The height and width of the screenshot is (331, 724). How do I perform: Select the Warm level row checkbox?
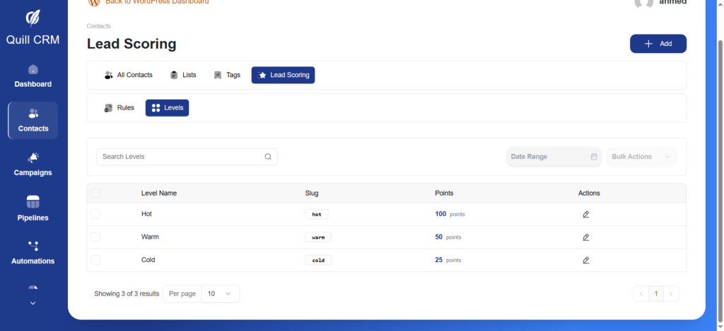coord(96,237)
